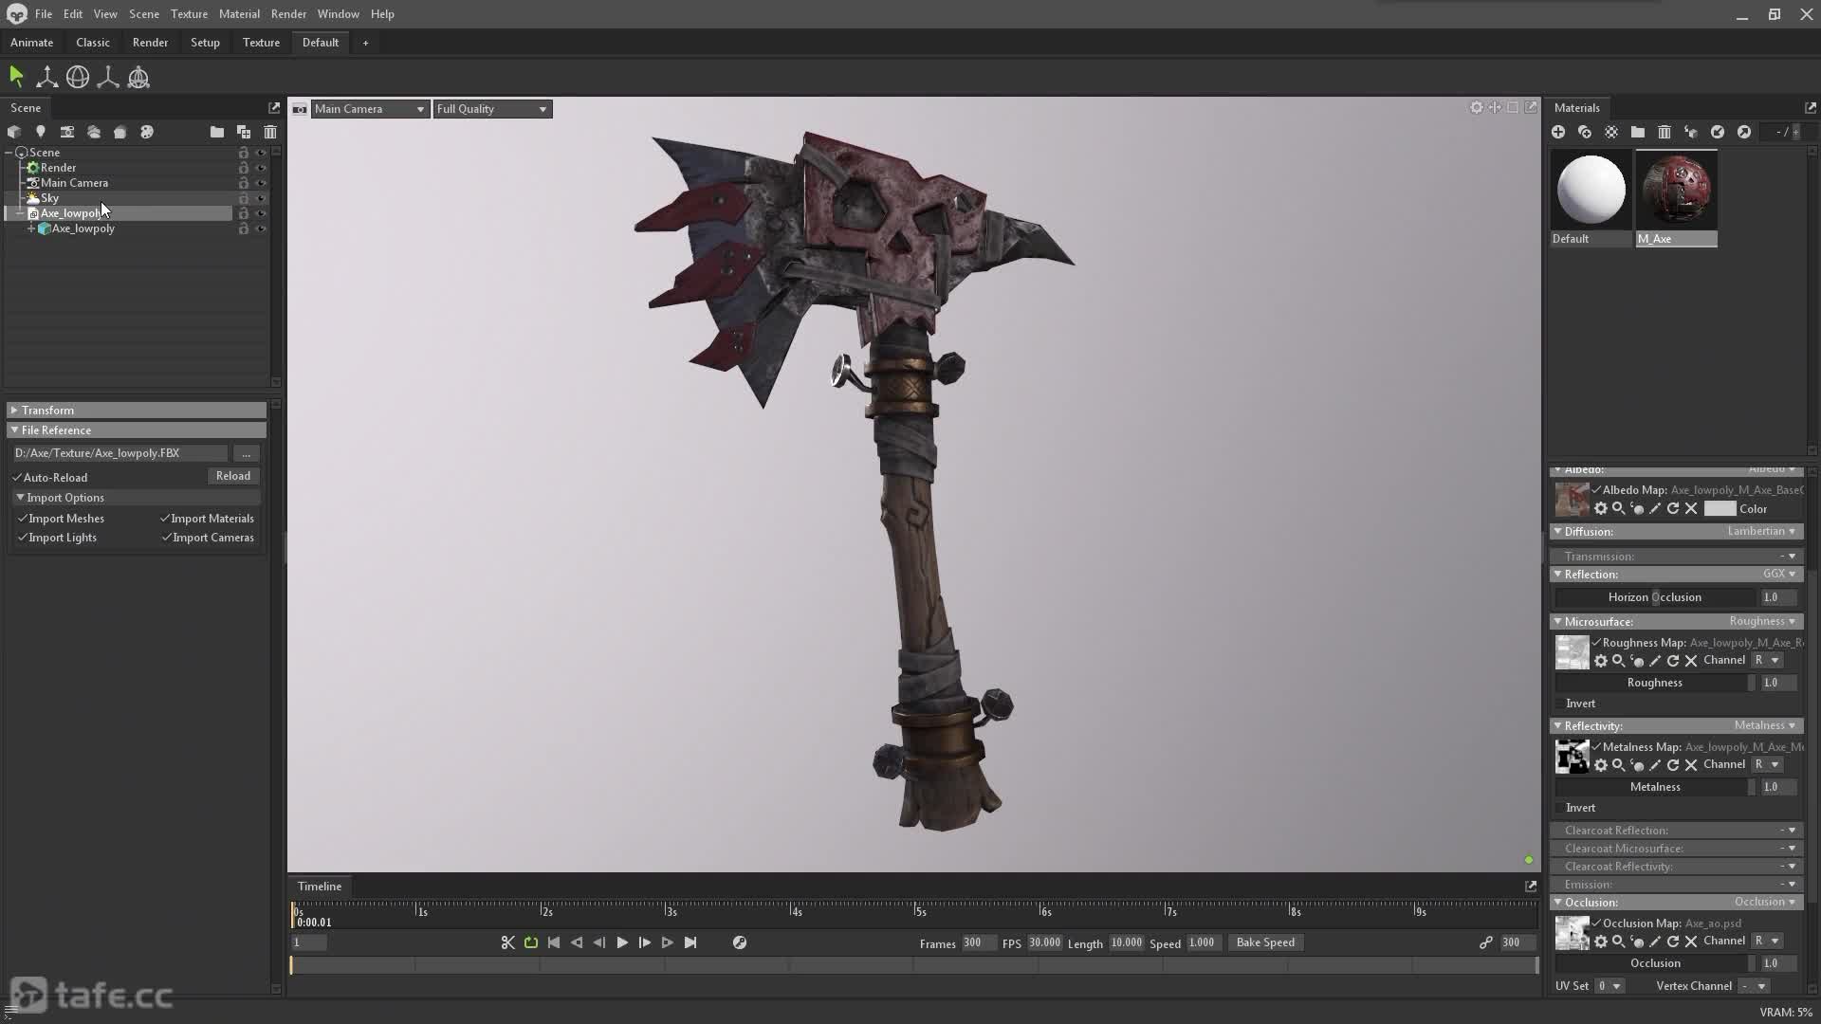The width and height of the screenshot is (1821, 1024).
Task: Select the arrow selection tool
Action: tap(16, 77)
